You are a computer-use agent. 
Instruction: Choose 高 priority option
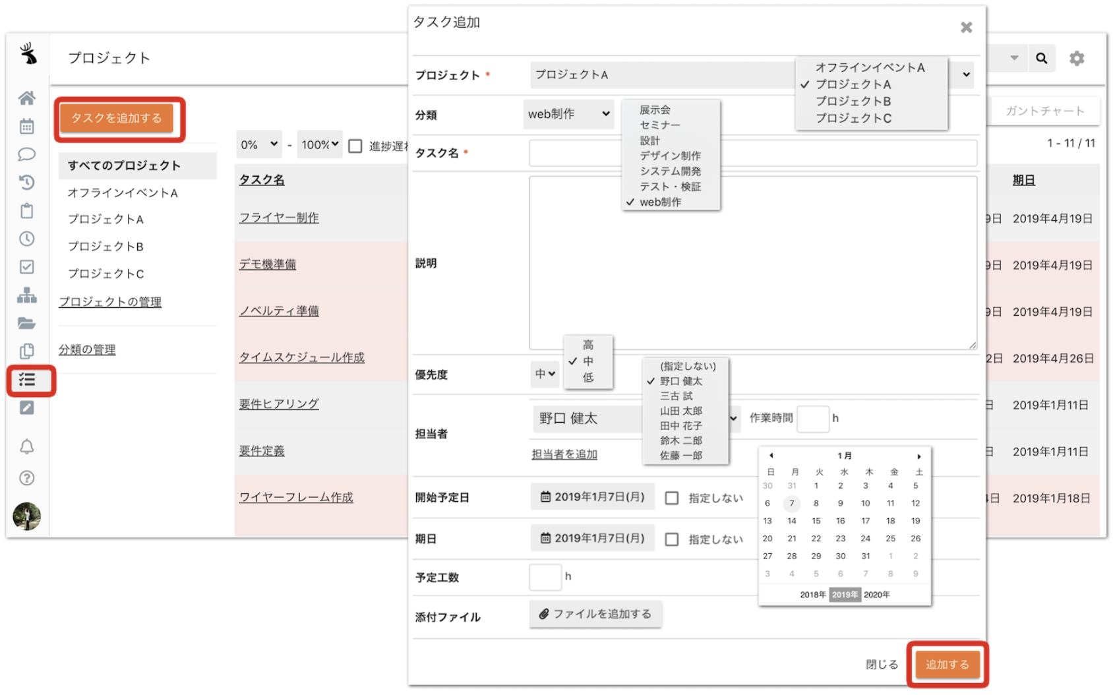pyautogui.click(x=587, y=345)
